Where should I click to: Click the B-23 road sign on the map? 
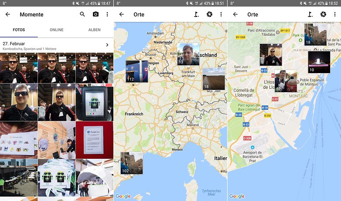(264, 70)
